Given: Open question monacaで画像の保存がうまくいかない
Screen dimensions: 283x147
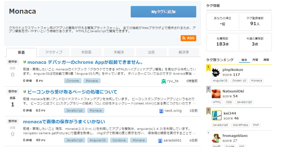Looking at the screenshot, I should 64,122.
